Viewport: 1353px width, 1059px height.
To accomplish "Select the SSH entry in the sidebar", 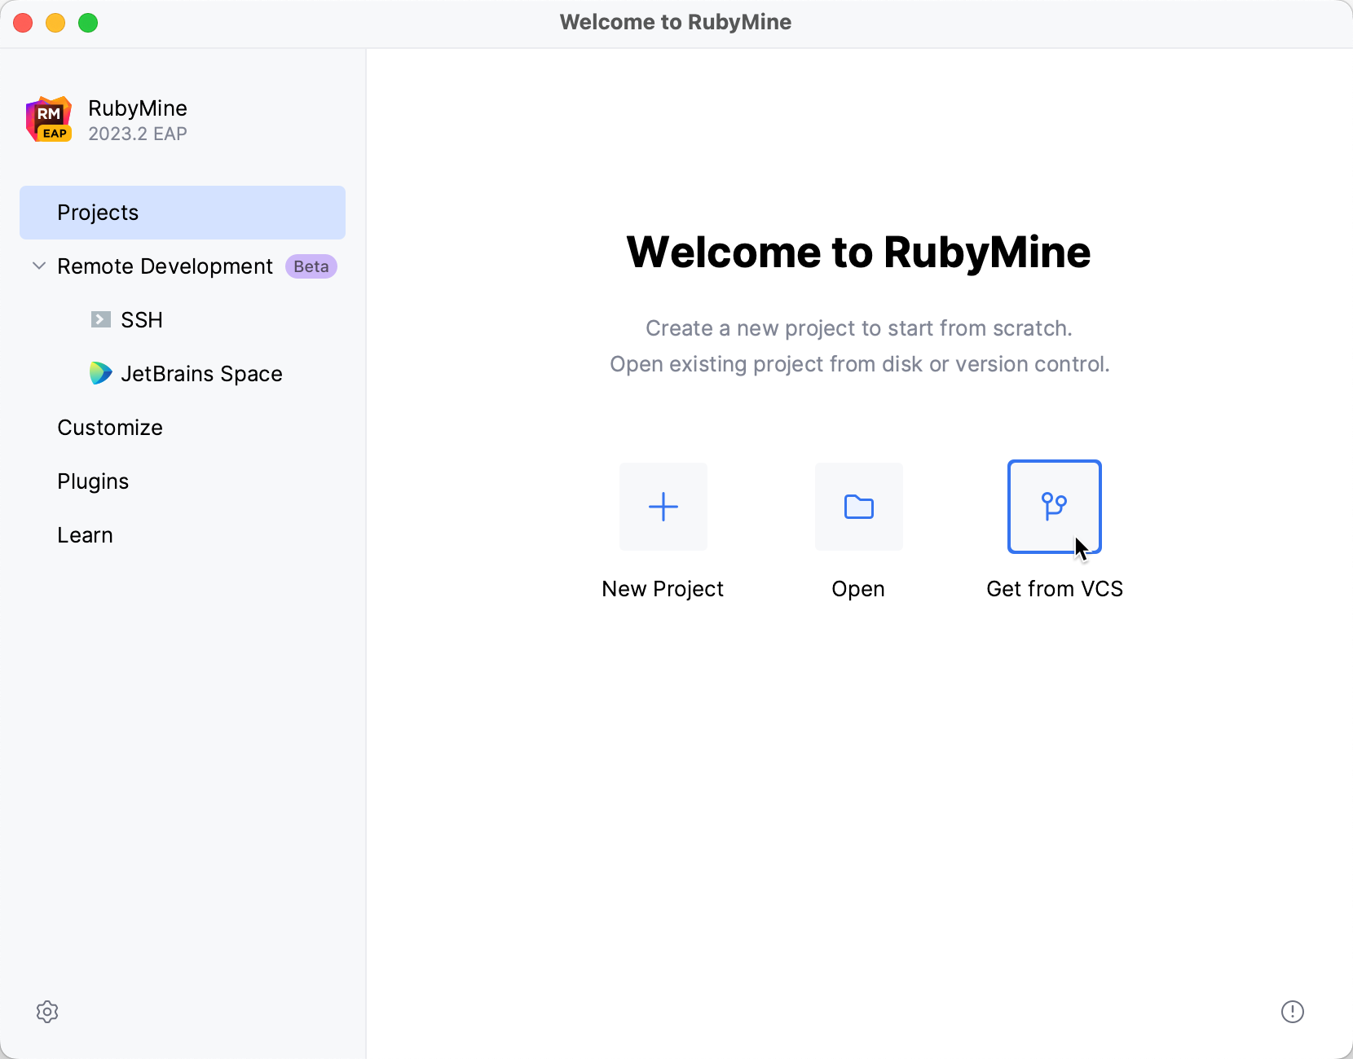I will click(141, 319).
